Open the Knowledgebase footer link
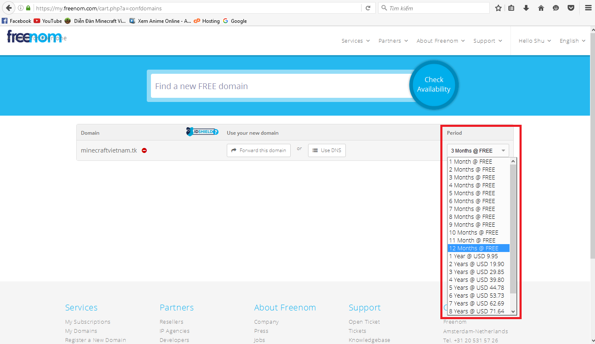The image size is (595, 344). (369, 340)
